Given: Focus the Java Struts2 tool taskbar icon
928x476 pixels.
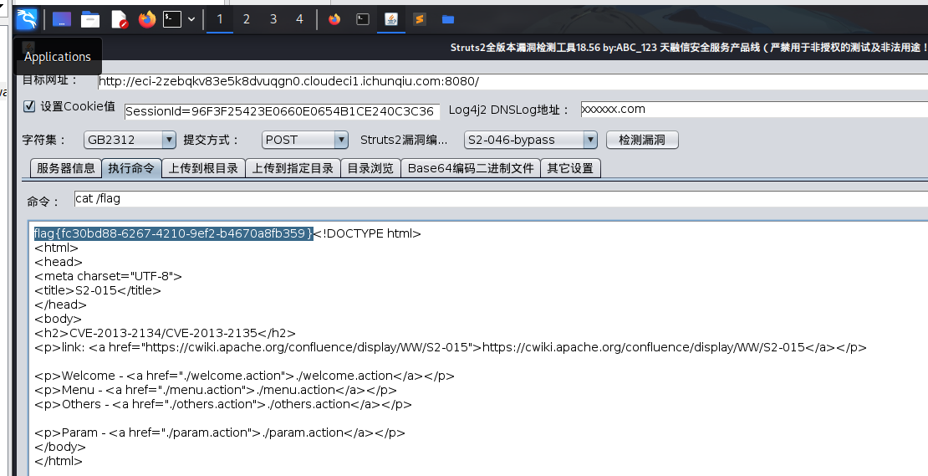Looking at the screenshot, I should (x=391, y=19).
